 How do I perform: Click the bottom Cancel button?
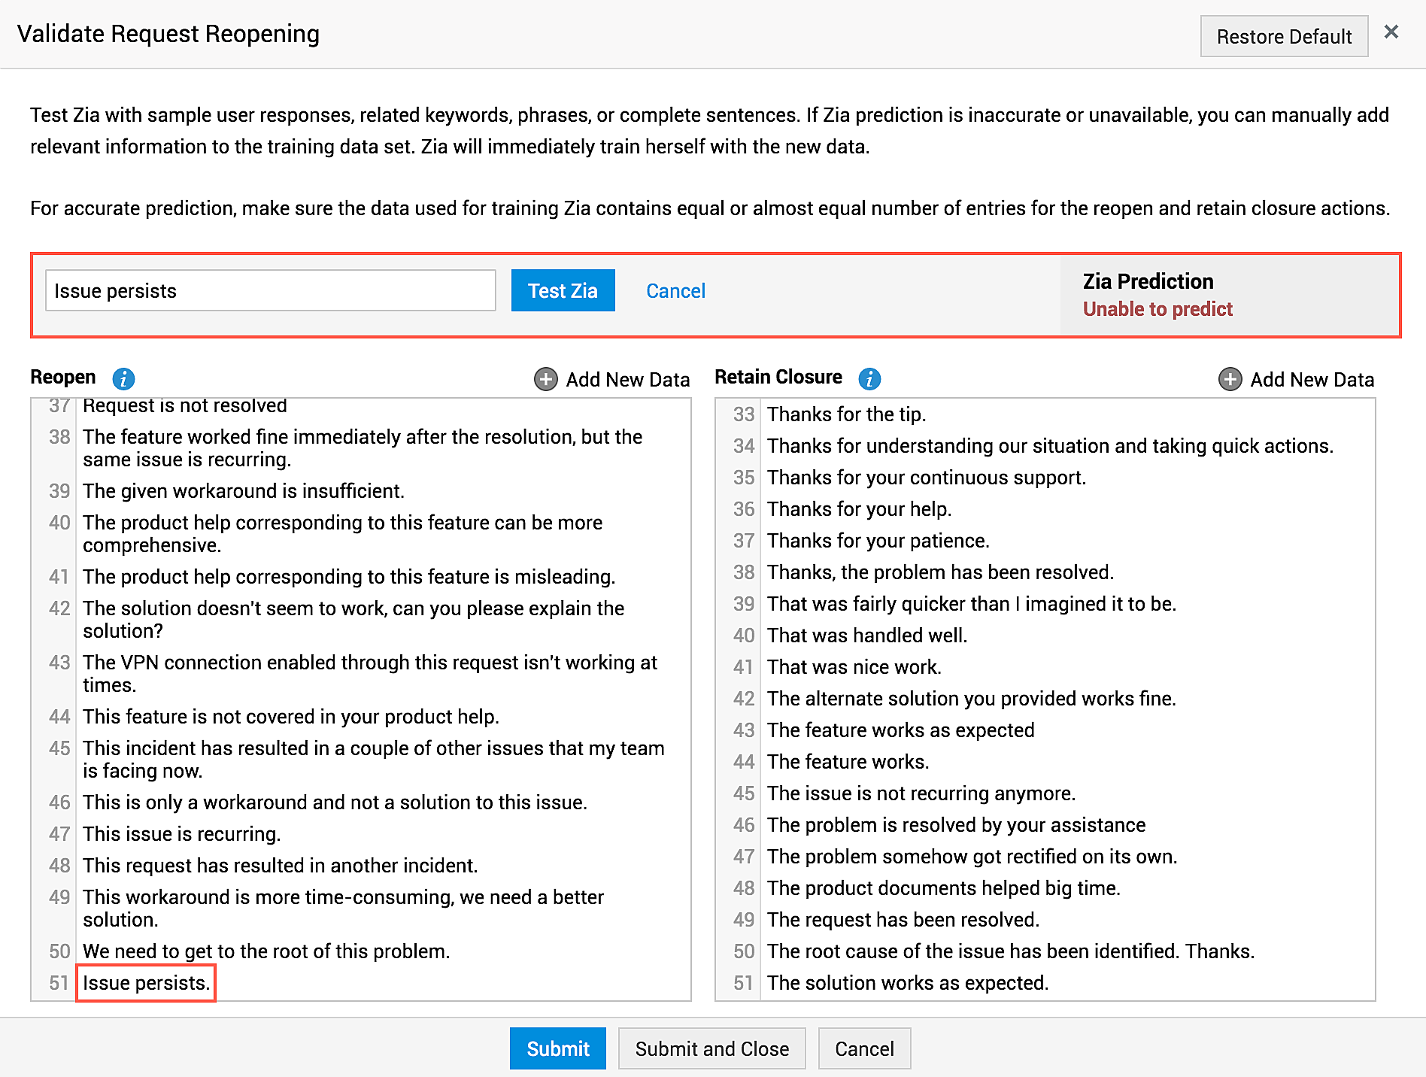point(864,1048)
